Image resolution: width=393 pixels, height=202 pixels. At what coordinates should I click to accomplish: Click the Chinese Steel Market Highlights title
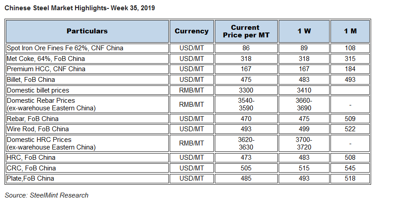coord(79,8)
